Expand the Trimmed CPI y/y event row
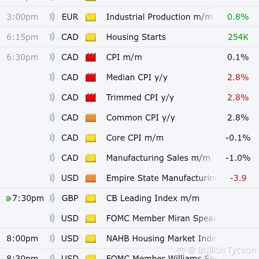Screen dimensions: 259x259 pos(140,97)
